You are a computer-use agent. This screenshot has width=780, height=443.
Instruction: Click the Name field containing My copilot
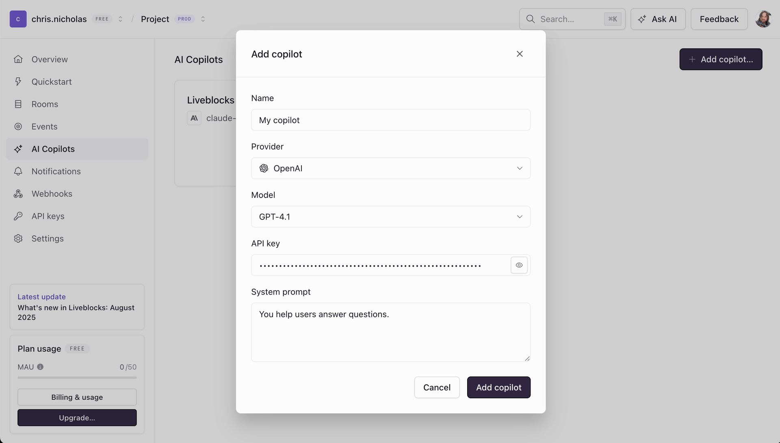390,120
